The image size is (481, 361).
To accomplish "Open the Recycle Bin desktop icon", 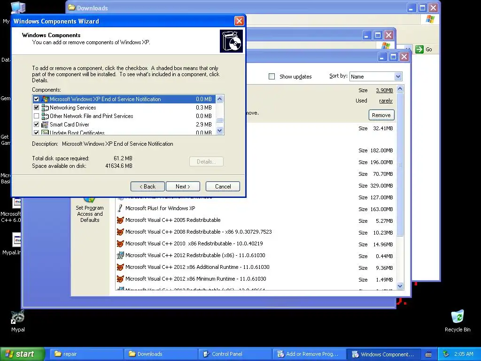I will [458, 317].
